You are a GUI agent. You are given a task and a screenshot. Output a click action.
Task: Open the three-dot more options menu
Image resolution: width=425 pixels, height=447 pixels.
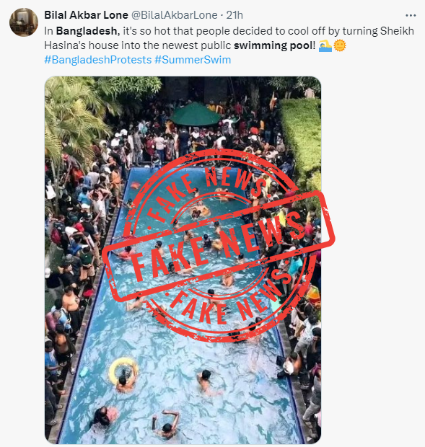(x=411, y=15)
